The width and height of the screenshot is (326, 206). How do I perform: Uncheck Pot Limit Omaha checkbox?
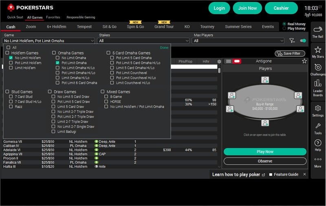57,63
